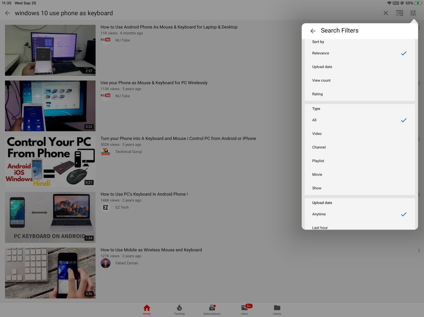The width and height of the screenshot is (424, 317).
Task: Open thumbnail of Phone as Mouse Wirelessly video
Action: (50, 106)
